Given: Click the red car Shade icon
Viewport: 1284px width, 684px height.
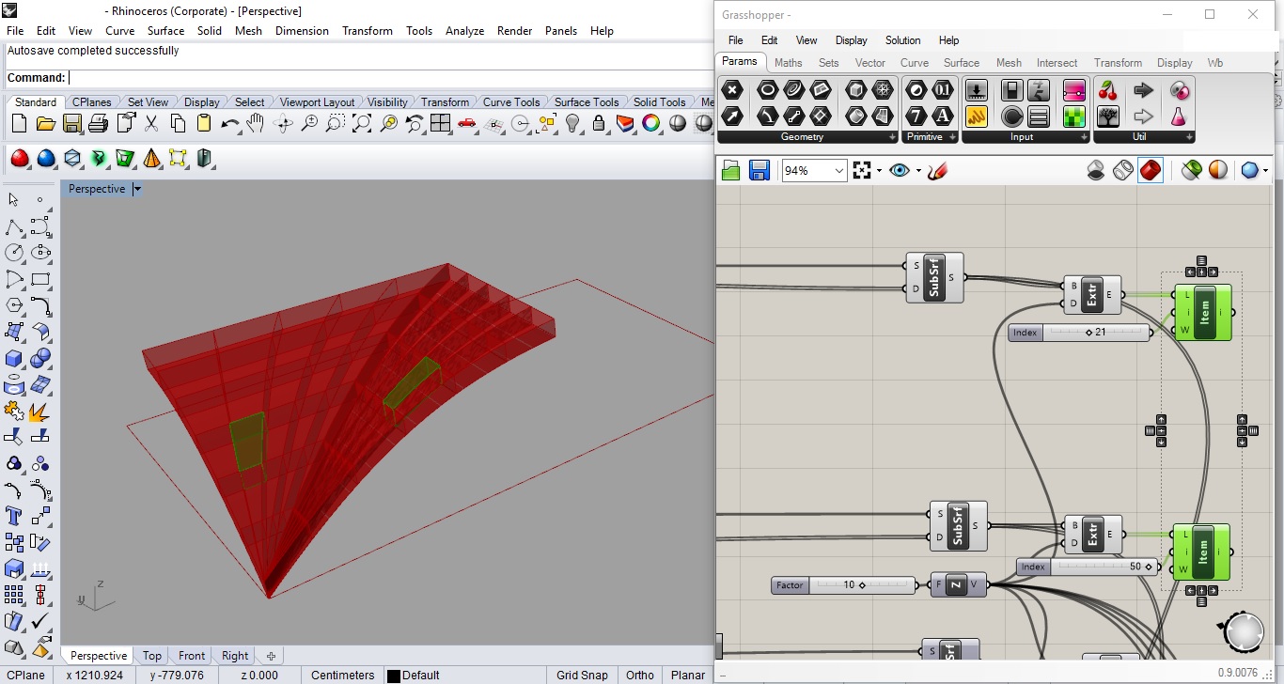Looking at the screenshot, I should click(467, 123).
